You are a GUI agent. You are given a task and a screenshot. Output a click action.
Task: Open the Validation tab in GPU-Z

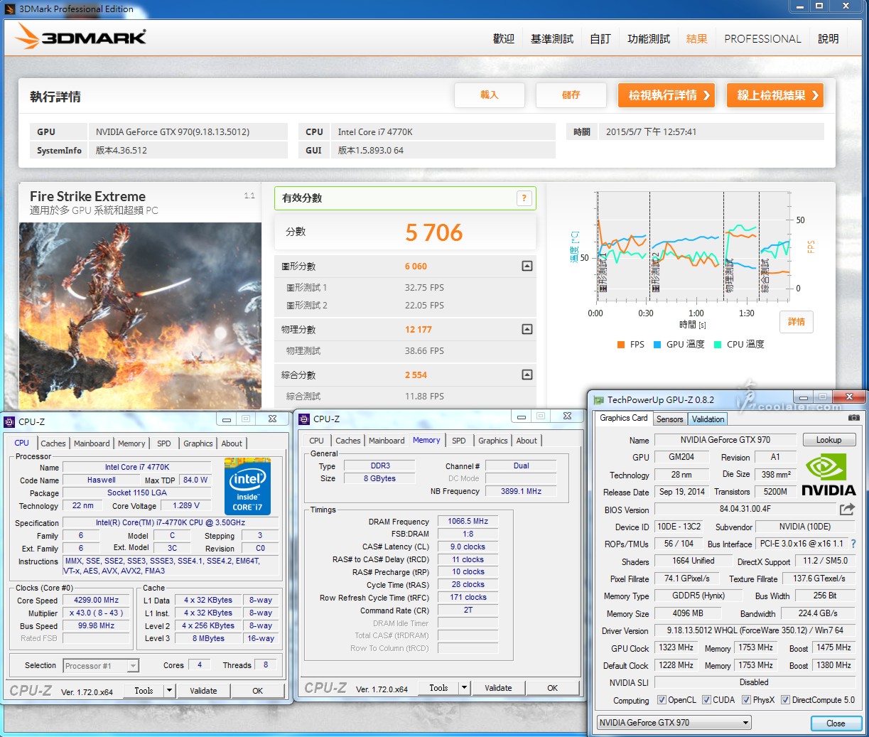(x=708, y=419)
